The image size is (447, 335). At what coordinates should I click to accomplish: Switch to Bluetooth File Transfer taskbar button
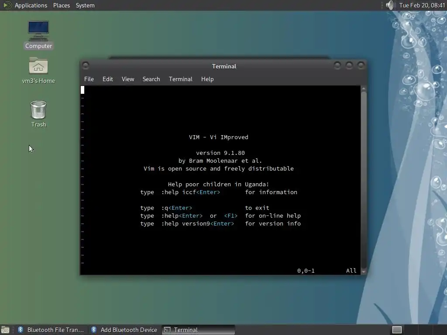click(52, 330)
